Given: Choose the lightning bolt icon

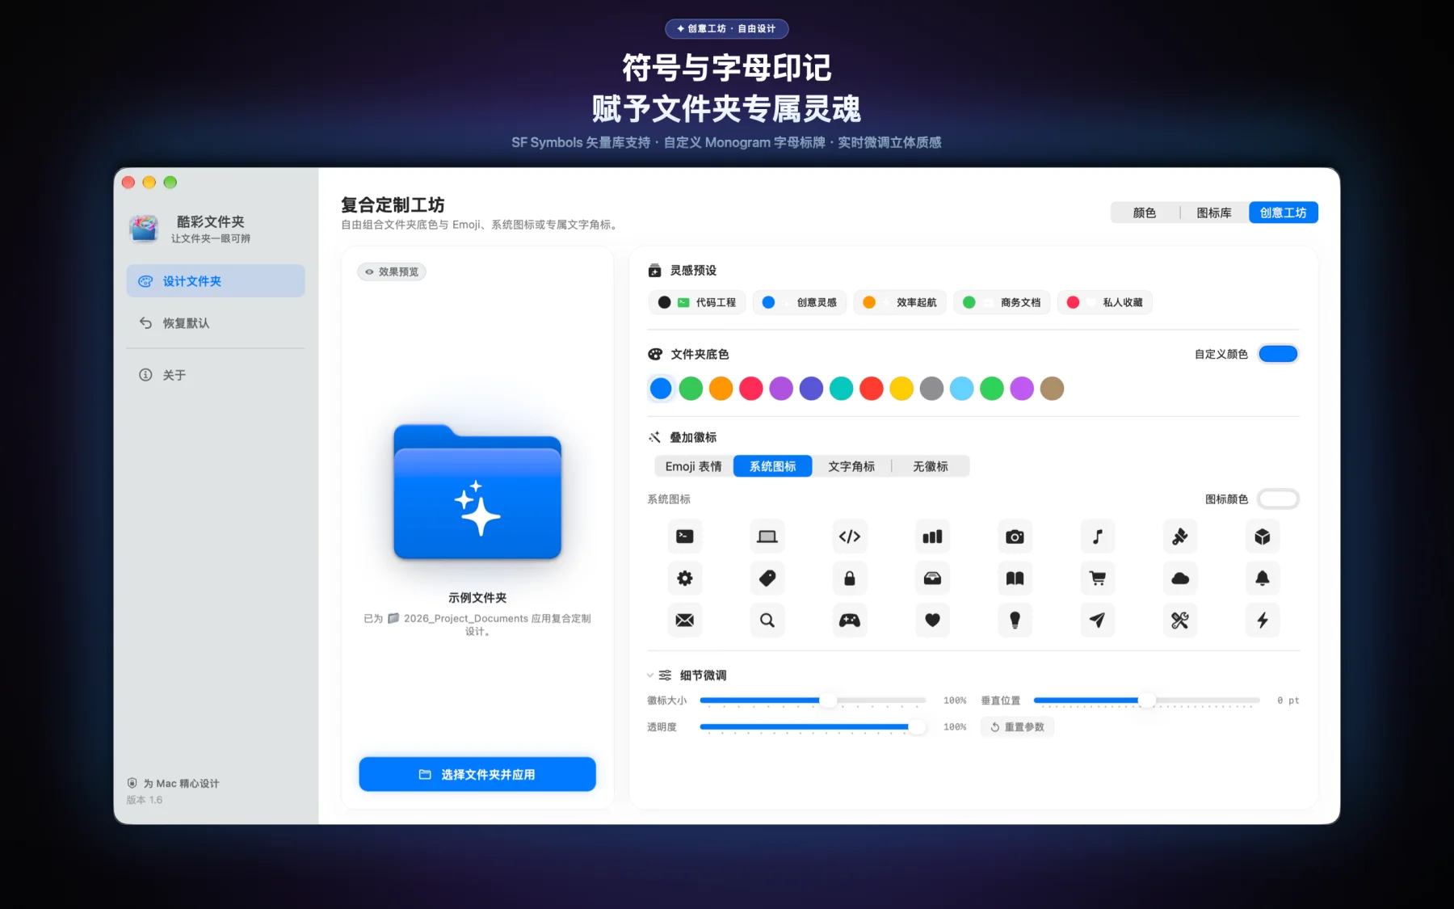Looking at the screenshot, I should click(x=1263, y=621).
